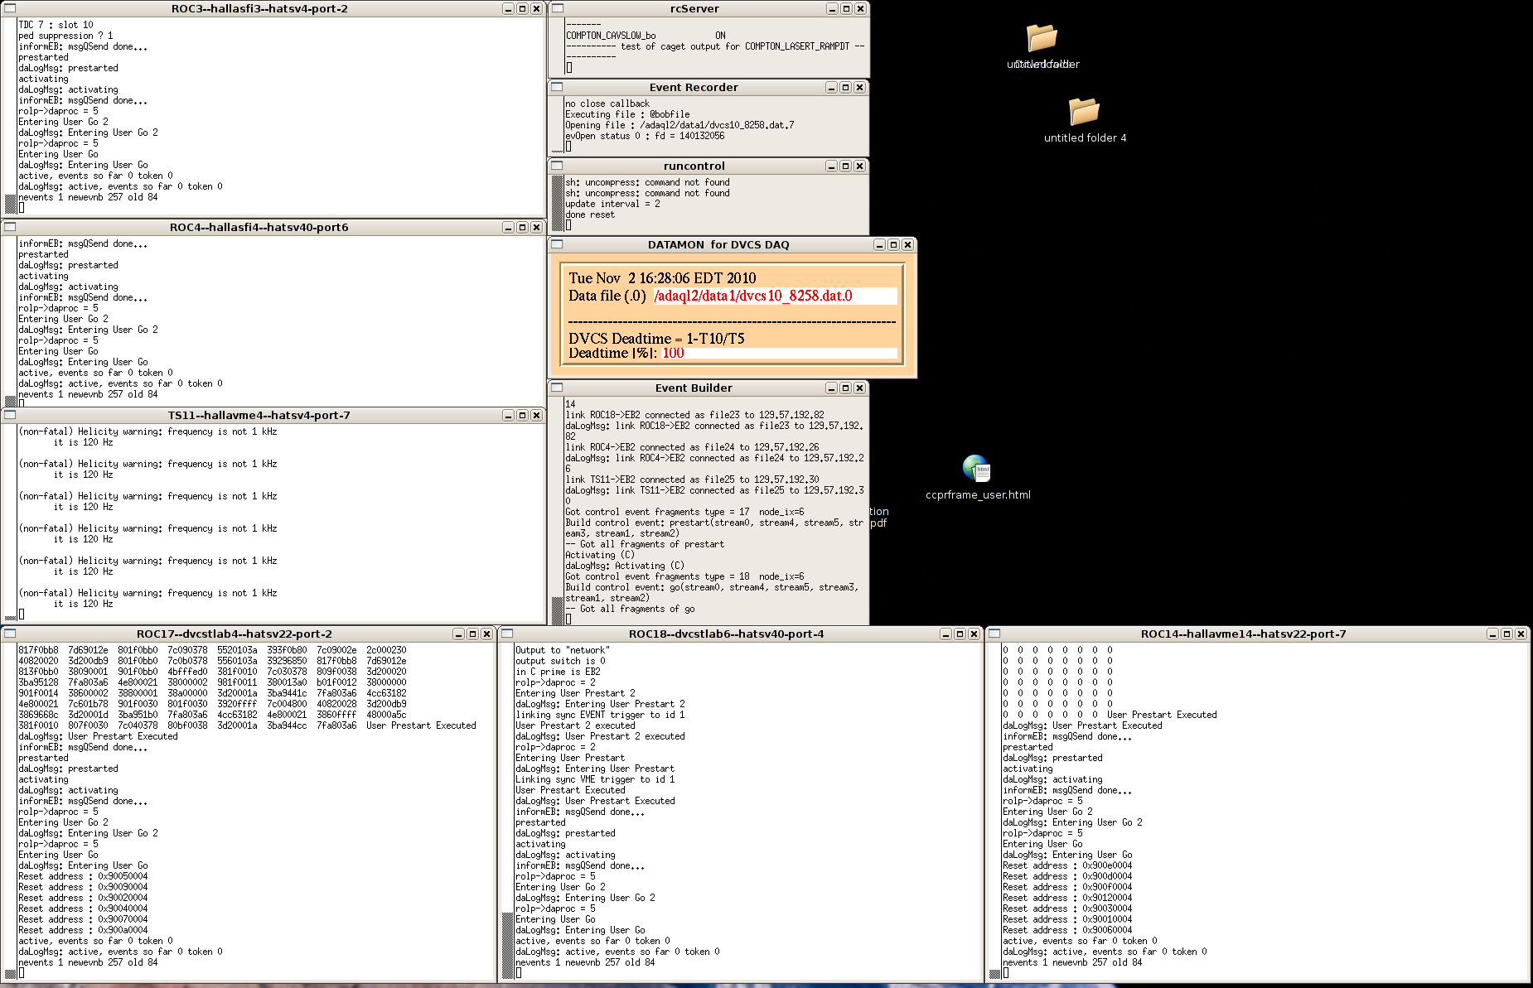This screenshot has height=988, width=1533.
Task: Click the Deadtime value 100 field
Action: pyautogui.click(x=779, y=353)
